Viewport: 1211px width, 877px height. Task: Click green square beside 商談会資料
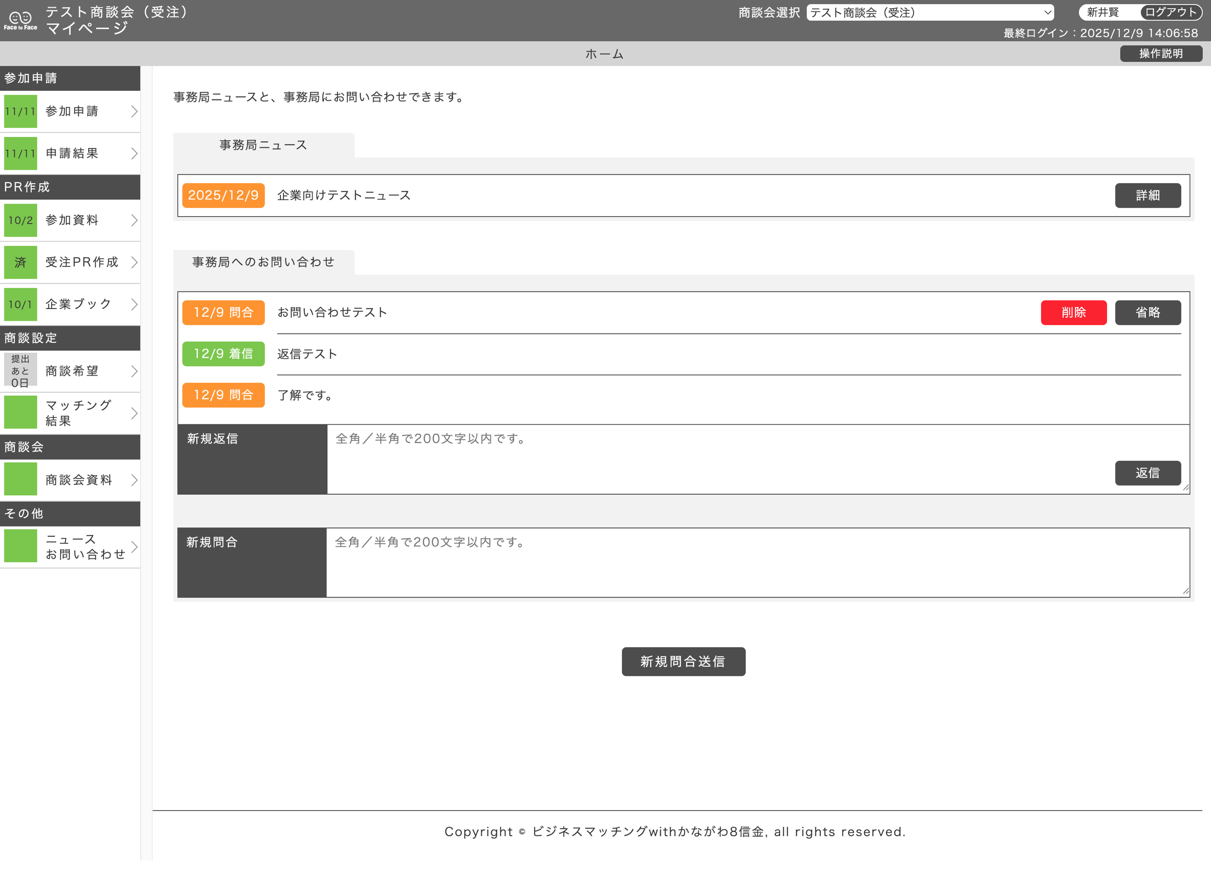20,479
